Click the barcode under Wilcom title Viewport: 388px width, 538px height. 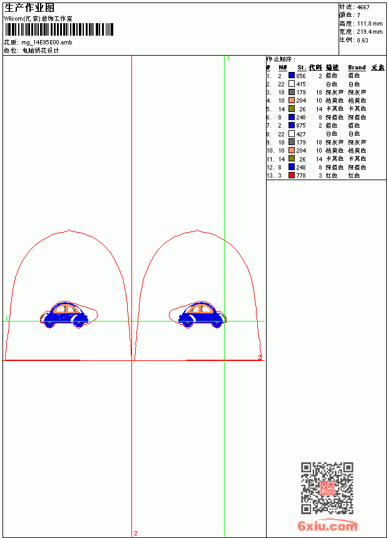(x=58, y=29)
